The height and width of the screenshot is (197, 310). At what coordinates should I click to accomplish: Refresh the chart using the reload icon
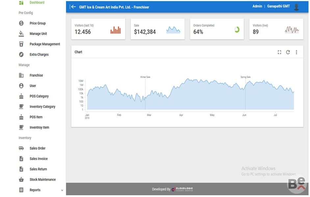pos(288,52)
